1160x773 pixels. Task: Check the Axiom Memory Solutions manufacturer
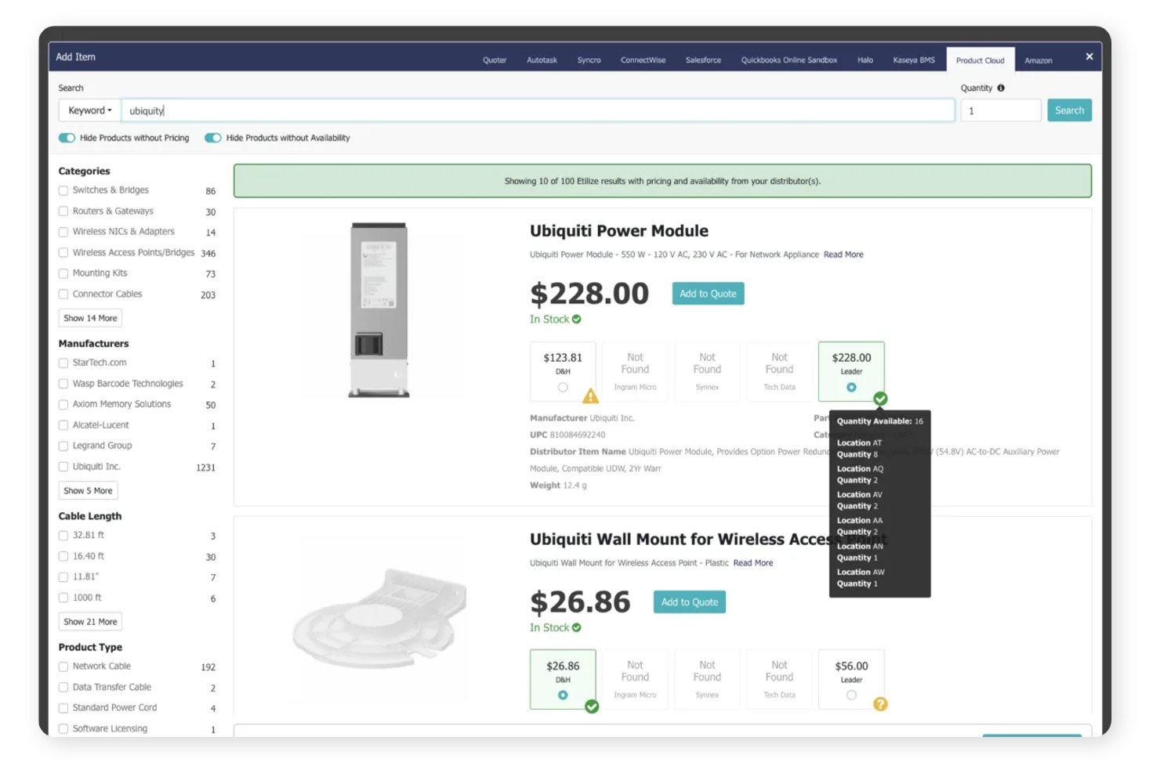click(x=63, y=404)
